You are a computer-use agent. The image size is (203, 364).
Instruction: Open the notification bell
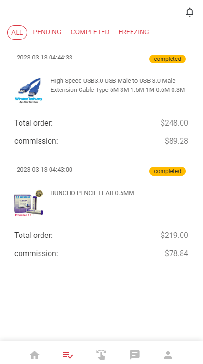click(x=190, y=12)
